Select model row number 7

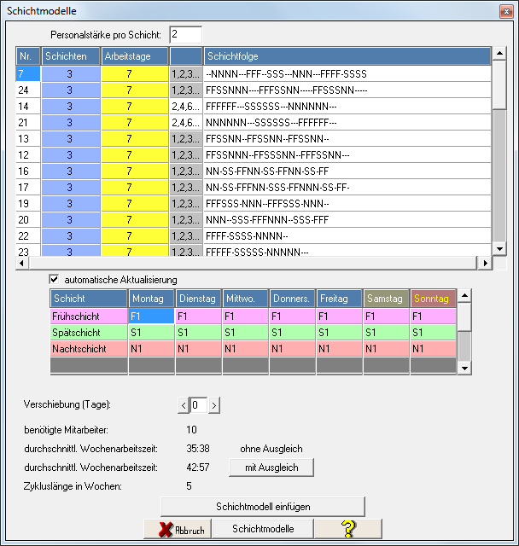pos(28,74)
